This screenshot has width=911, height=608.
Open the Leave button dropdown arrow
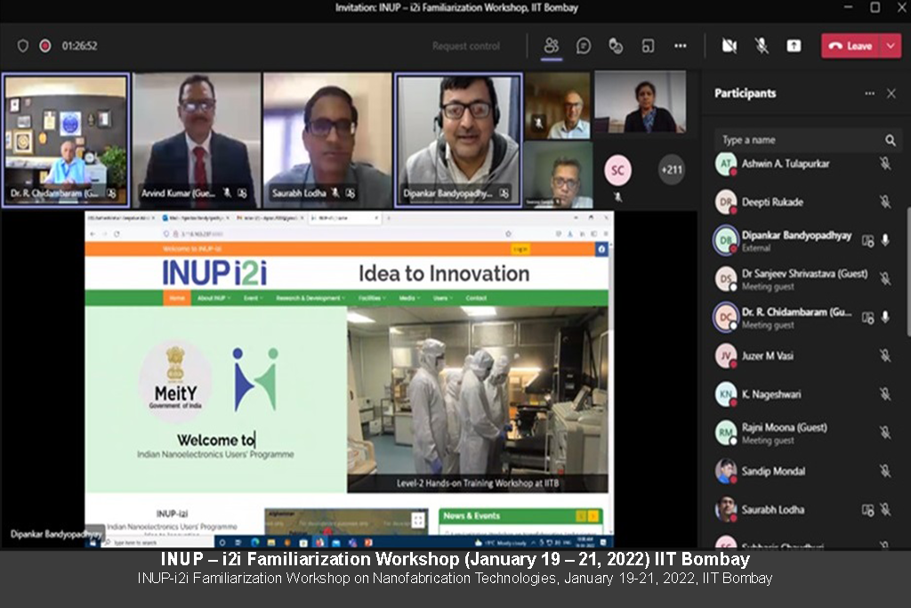[891, 45]
